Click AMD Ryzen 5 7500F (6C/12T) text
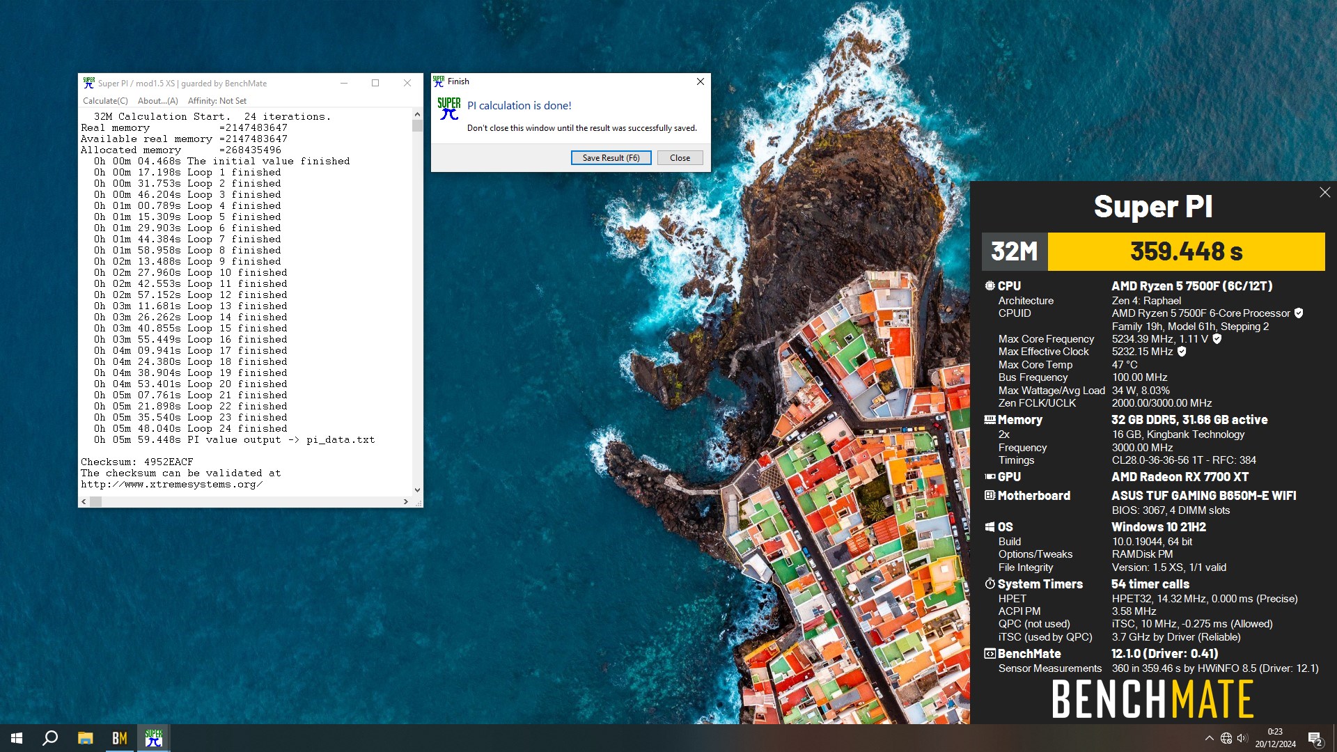Viewport: 1337px width, 752px height. point(1191,285)
